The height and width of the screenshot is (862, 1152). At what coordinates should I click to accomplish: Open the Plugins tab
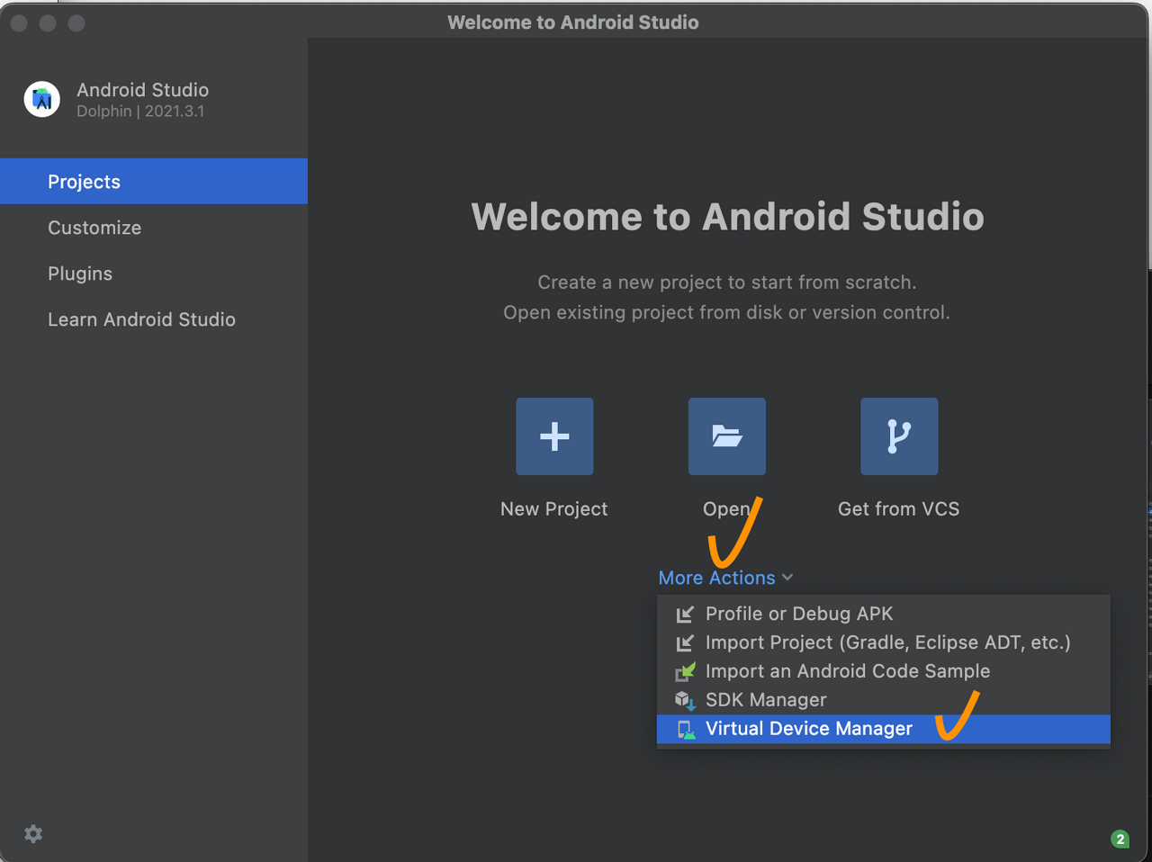pyautogui.click(x=154, y=274)
